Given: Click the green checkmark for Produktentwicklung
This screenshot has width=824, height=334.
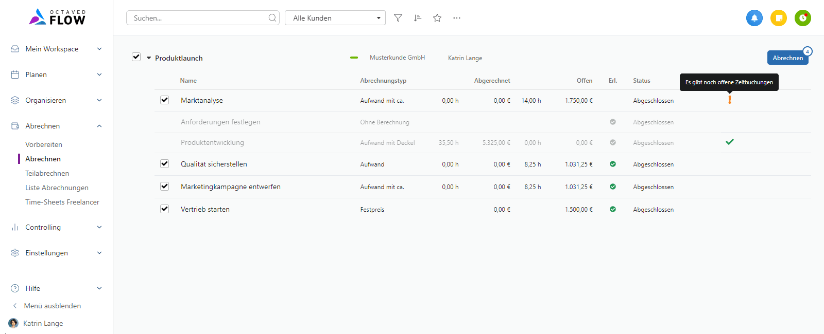Looking at the screenshot, I should (x=730, y=142).
